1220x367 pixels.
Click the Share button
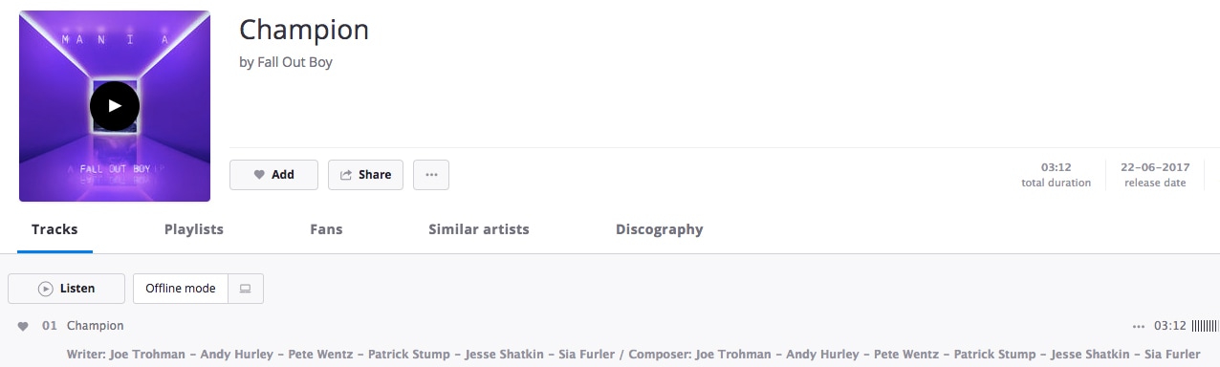(x=365, y=175)
